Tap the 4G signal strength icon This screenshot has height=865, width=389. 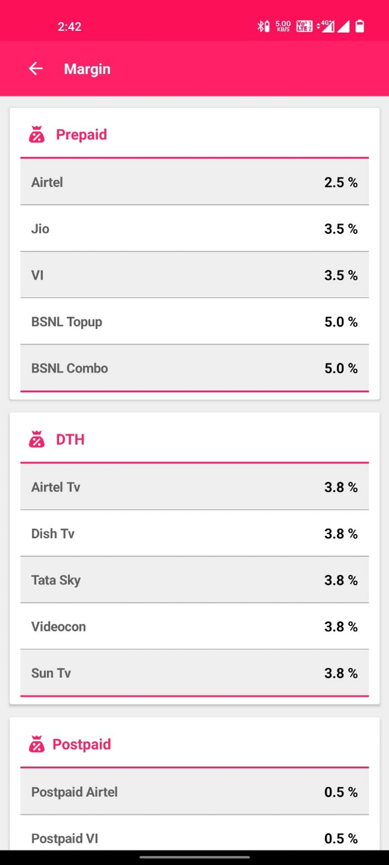pos(325,26)
